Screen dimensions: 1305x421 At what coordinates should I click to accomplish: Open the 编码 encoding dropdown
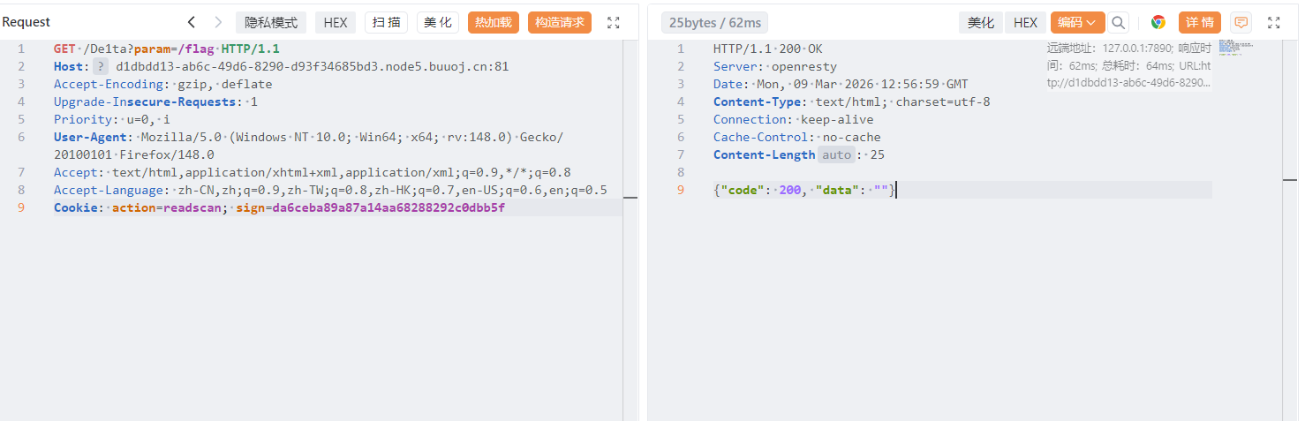(x=1077, y=23)
